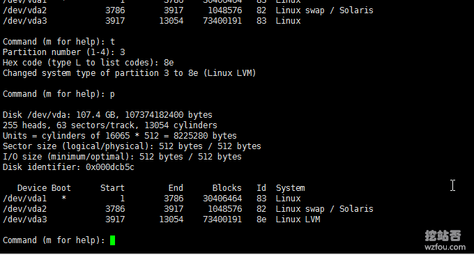474x255 pixels.
Task: Click the 73400191 blocks value in lower table
Action: coord(222,219)
